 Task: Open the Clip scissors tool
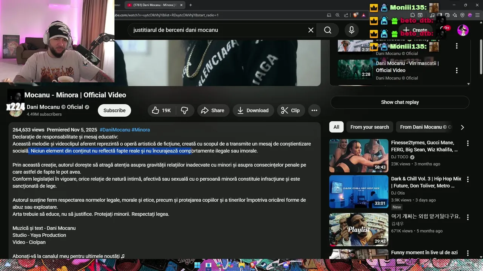point(291,110)
